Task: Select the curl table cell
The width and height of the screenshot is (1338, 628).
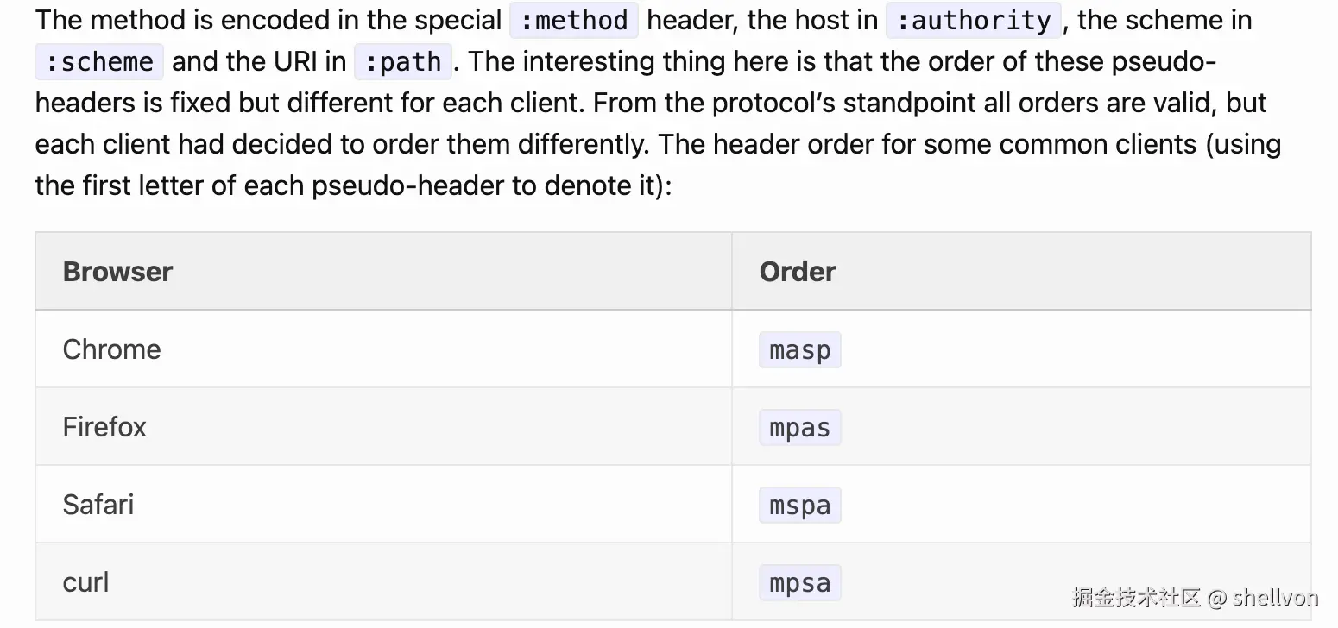Action: (x=85, y=582)
